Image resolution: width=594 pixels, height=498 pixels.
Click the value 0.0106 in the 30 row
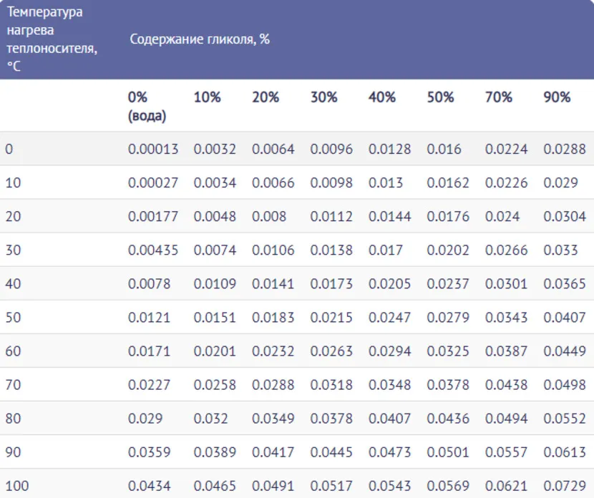273,250
